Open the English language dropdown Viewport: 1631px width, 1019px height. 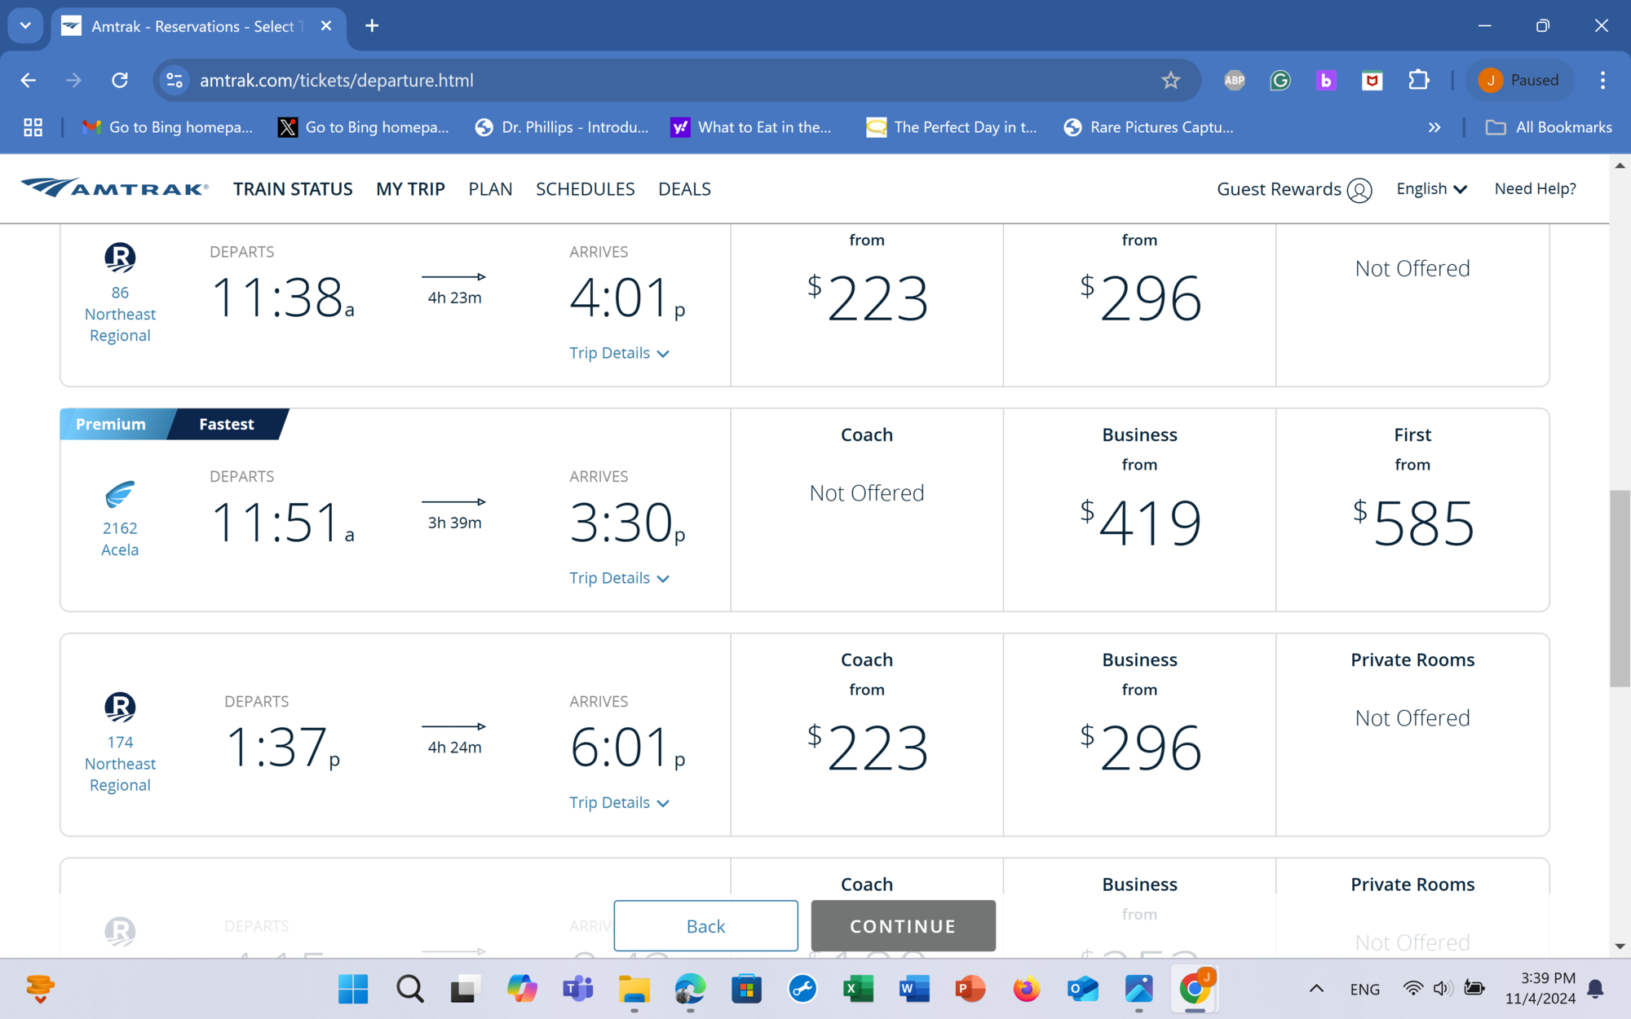click(1431, 189)
